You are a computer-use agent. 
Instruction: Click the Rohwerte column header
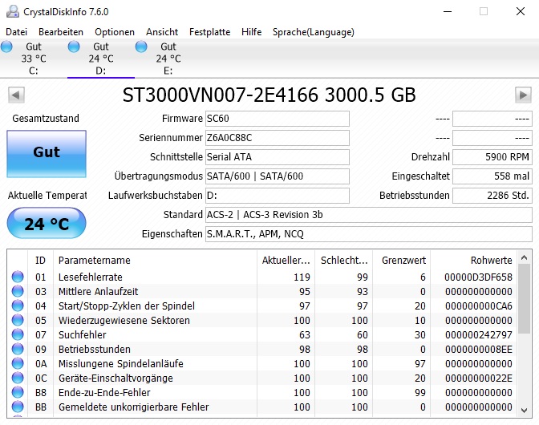coord(474,261)
